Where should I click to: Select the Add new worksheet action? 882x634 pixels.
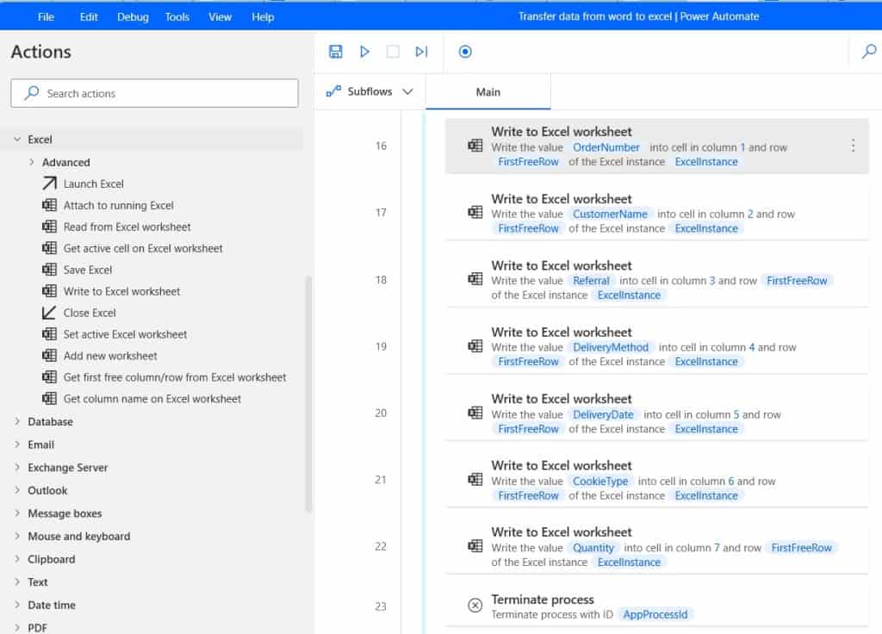pyautogui.click(x=110, y=356)
